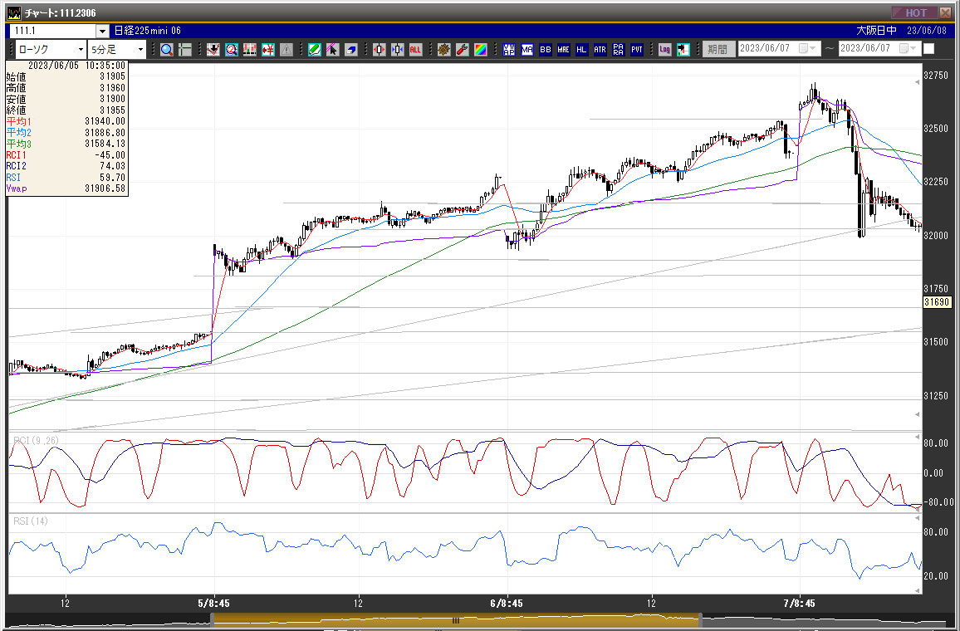960x631 pixels.
Task: Click the RSI(14) panel label
Action: click(x=31, y=521)
